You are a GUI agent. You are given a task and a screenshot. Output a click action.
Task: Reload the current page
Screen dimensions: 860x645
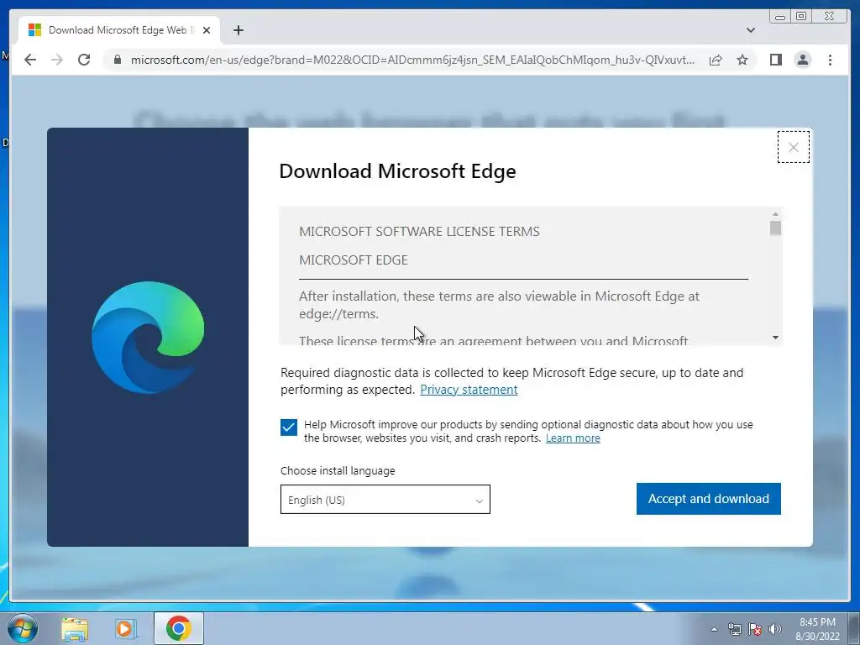click(84, 60)
